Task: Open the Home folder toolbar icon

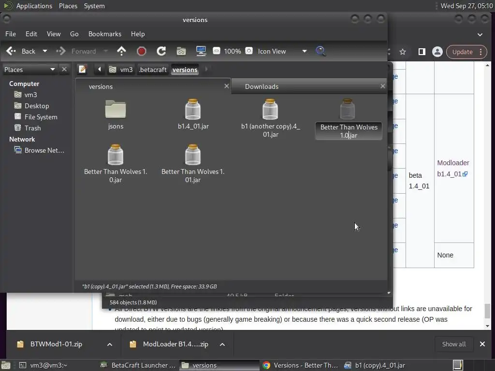Action: [x=181, y=51]
